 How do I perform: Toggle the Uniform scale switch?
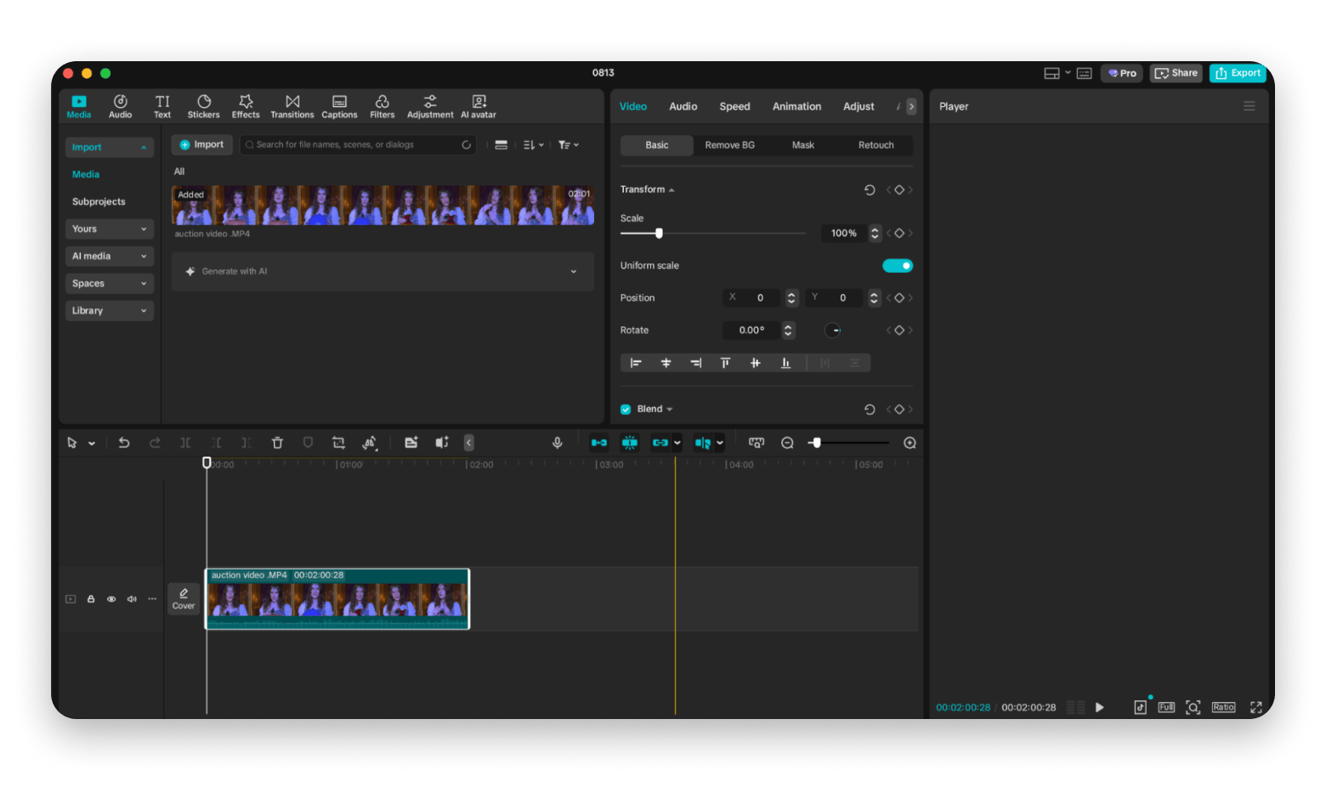pyautogui.click(x=897, y=266)
